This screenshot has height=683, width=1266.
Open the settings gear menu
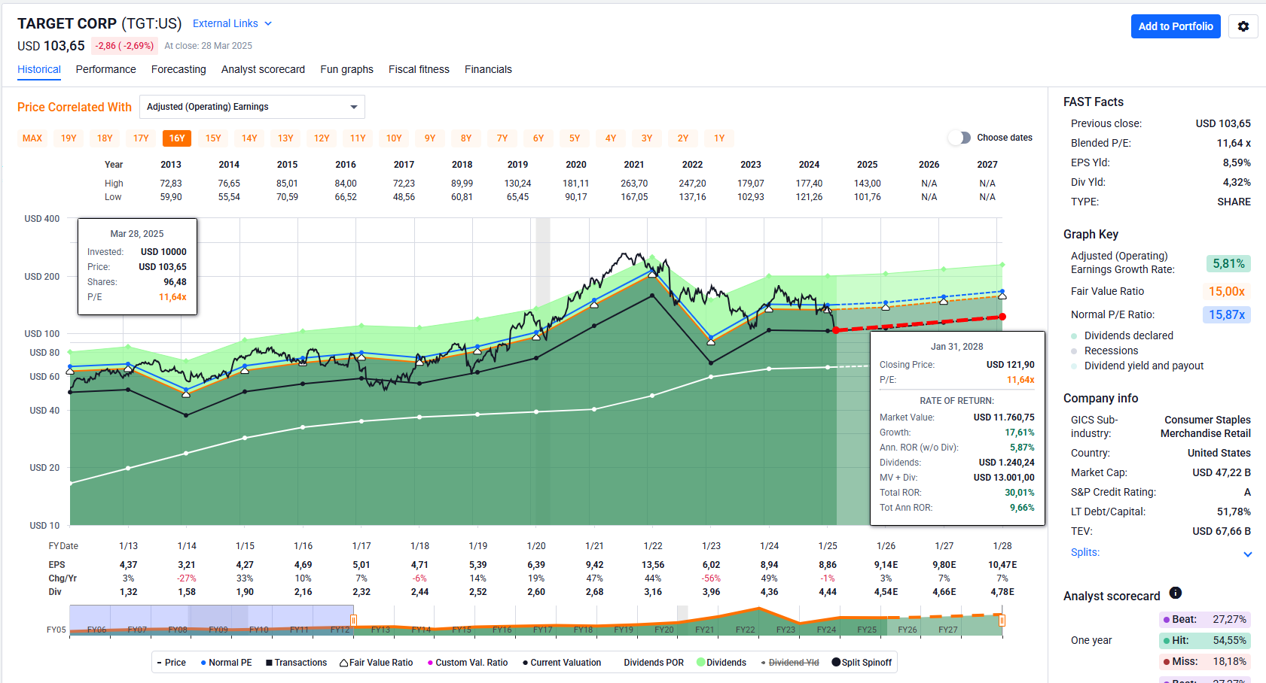point(1243,26)
